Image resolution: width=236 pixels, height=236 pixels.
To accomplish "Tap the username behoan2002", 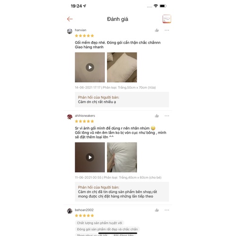I will point(84,210).
